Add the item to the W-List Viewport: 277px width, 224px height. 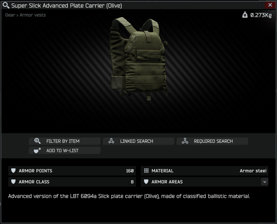65,150
